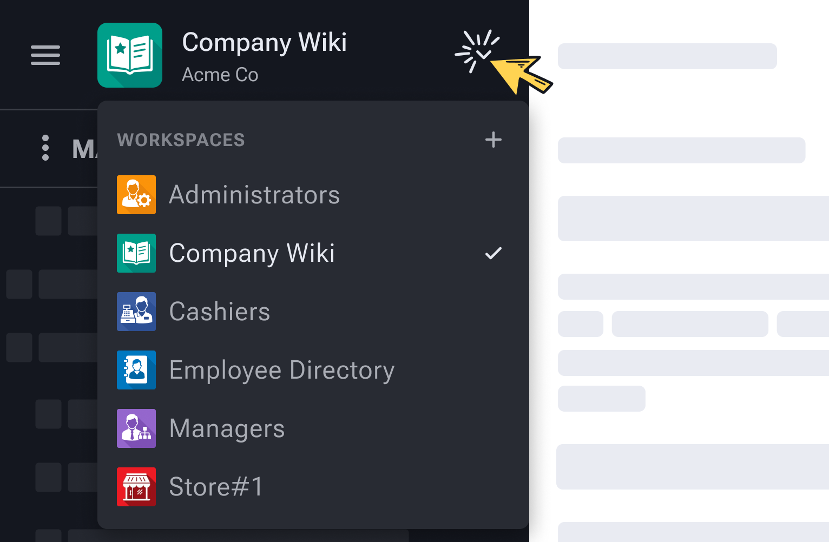This screenshot has height=542, width=829.
Task: Click the Company Wiki list icon
Action: [x=136, y=253]
